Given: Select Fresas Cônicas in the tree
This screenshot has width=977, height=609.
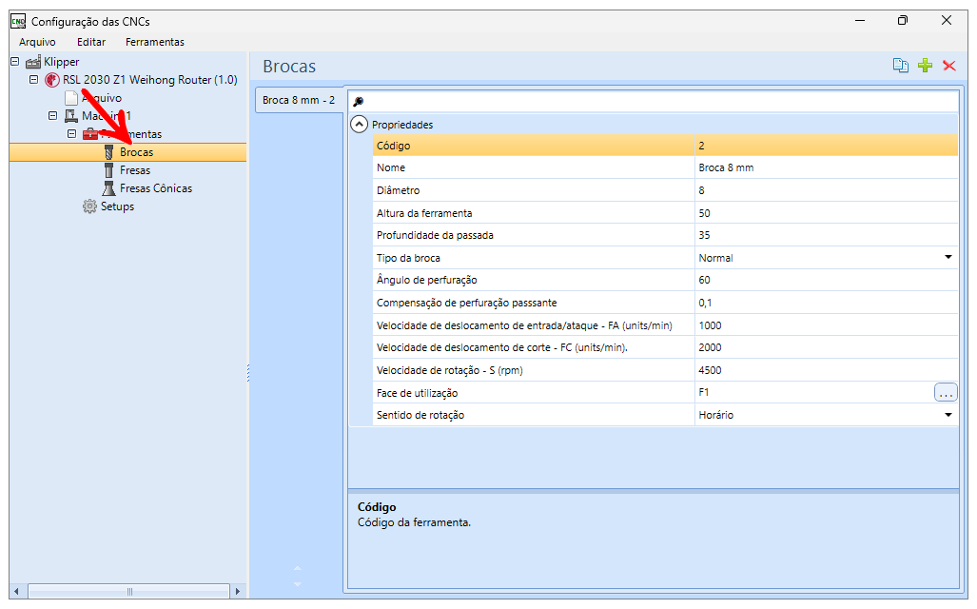Looking at the screenshot, I should (x=156, y=188).
